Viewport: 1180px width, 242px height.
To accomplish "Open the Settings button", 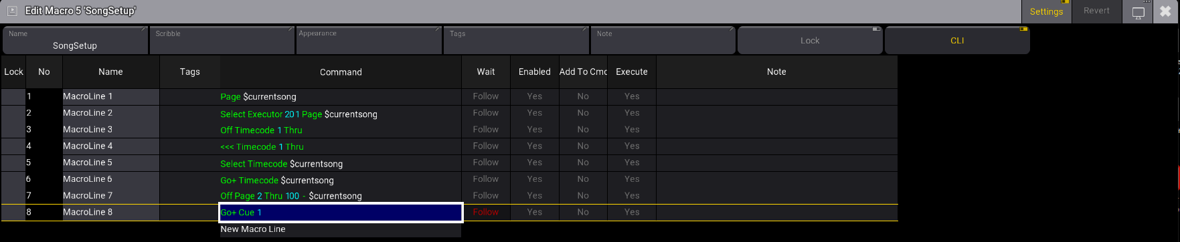I will 1046,11.
